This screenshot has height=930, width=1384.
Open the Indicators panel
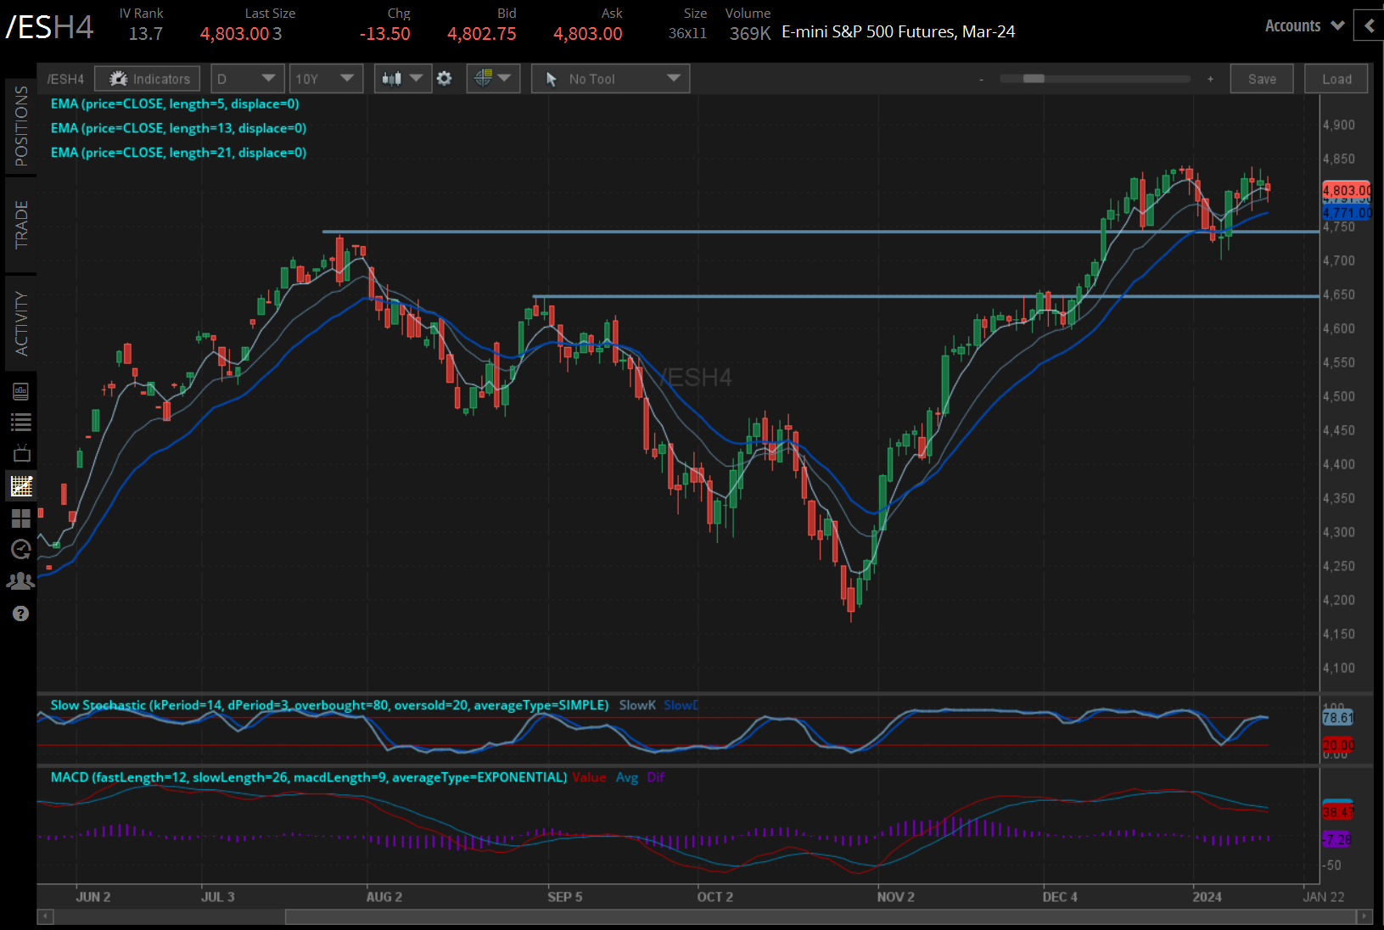[x=148, y=79]
